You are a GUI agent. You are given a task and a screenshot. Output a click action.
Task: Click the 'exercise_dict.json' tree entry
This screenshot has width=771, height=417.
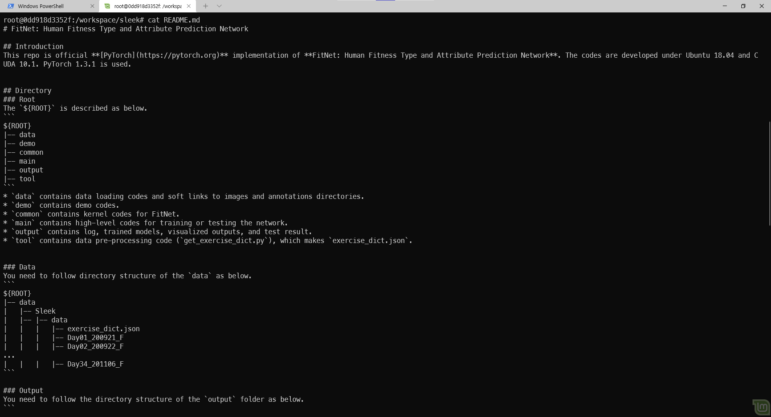point(104,329)
